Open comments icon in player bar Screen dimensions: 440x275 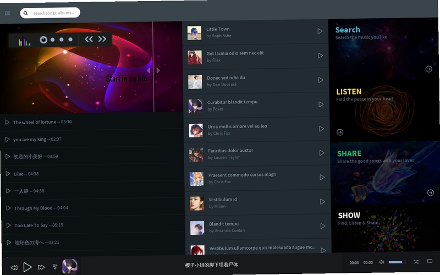(430, 261)
